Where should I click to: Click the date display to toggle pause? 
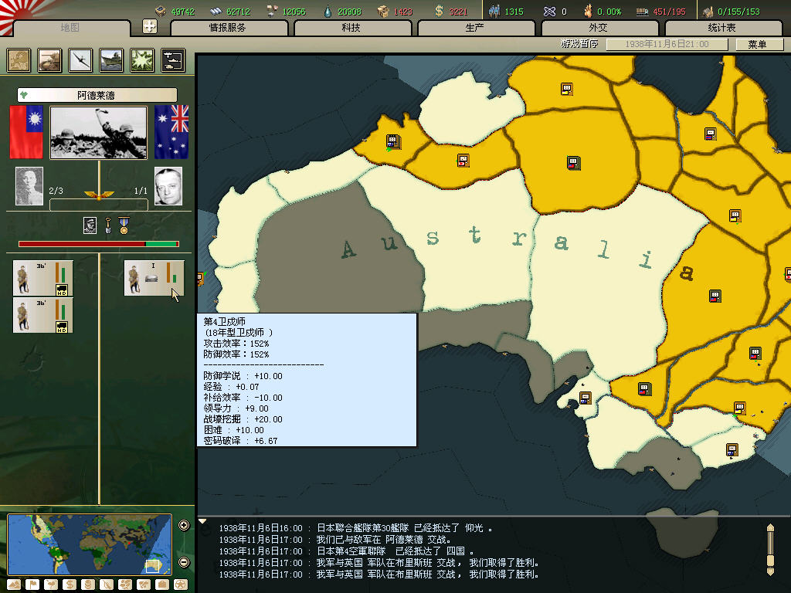coord(667,45)
